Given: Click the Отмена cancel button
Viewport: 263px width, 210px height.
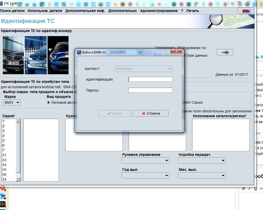Looking at the screenshot, I should (x=151, y=113).
